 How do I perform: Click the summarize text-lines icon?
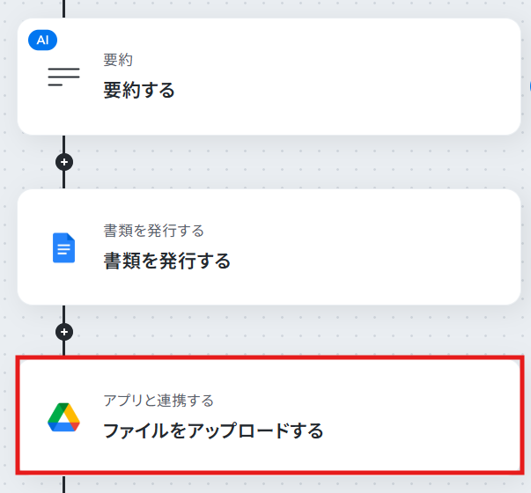coord(63,77)
